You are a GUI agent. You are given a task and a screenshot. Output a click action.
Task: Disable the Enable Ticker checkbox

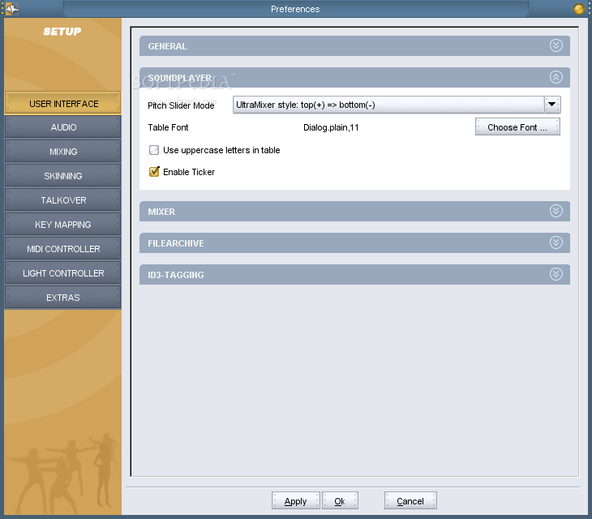click(x=154, y=172)
